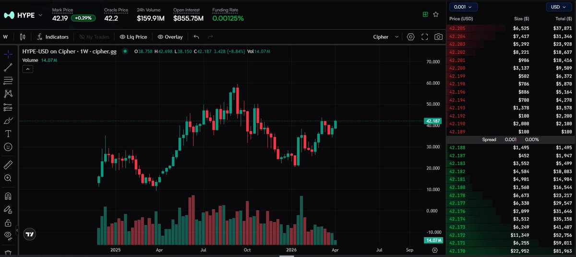Click the volume tag 14.07M on axis
The image size is (576, 257).
point(432,240)
